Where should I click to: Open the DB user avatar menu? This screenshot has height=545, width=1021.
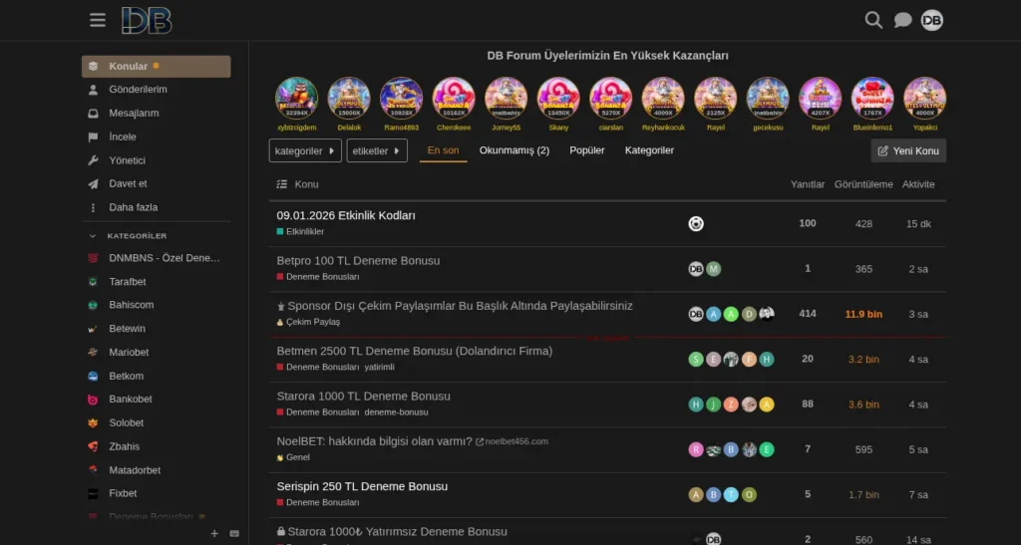click(x=932, y=20)
